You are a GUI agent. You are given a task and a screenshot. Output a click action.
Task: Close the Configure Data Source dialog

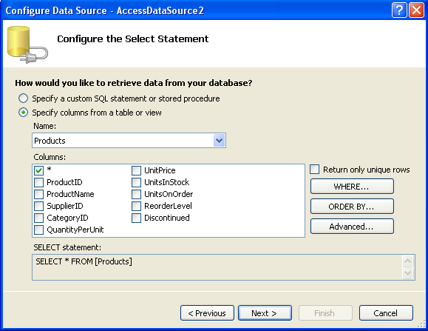click(416, 10)
